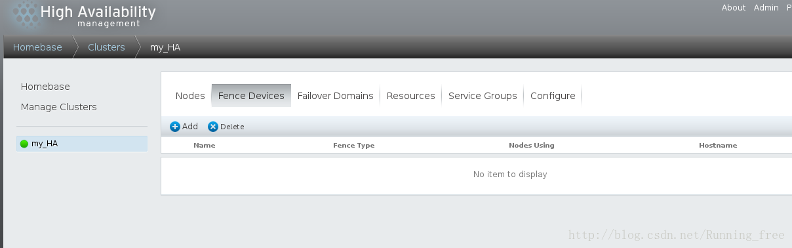
Task: Switch to Failover Domains tab
Action: [335, 96]
